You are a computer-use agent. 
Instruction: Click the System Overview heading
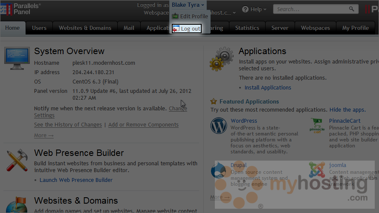[69, 51]
